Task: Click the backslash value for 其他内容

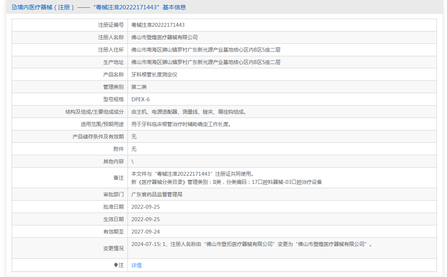Action: 133,161
